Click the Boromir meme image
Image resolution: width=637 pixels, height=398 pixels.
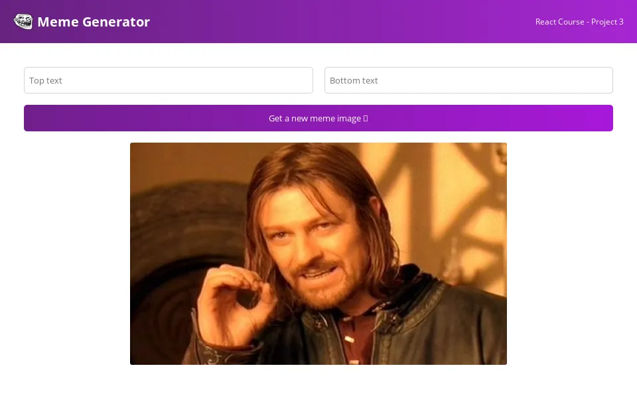click(318, 253)
